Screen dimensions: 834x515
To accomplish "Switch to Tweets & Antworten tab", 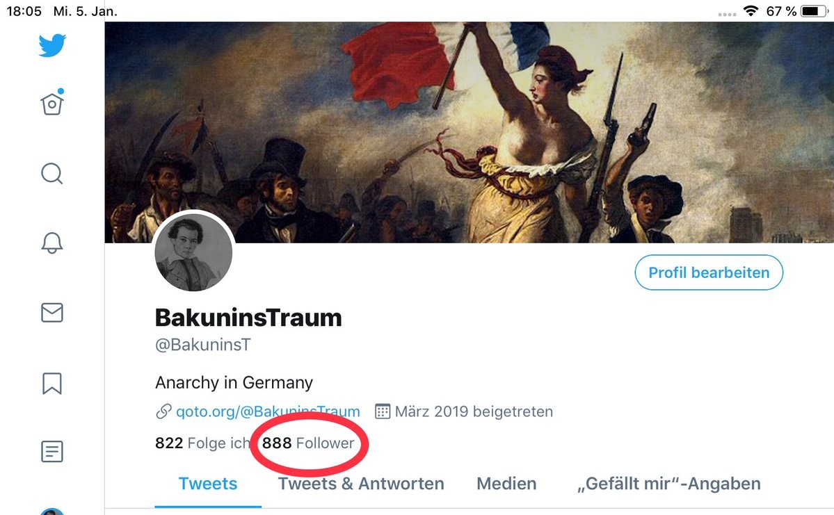I will [361, 484].
